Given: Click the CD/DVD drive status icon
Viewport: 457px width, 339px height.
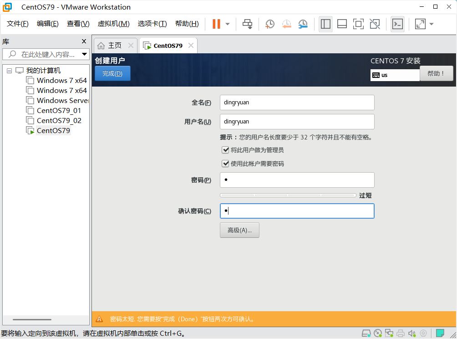Looking at the screenshot, I should point(378,333).
